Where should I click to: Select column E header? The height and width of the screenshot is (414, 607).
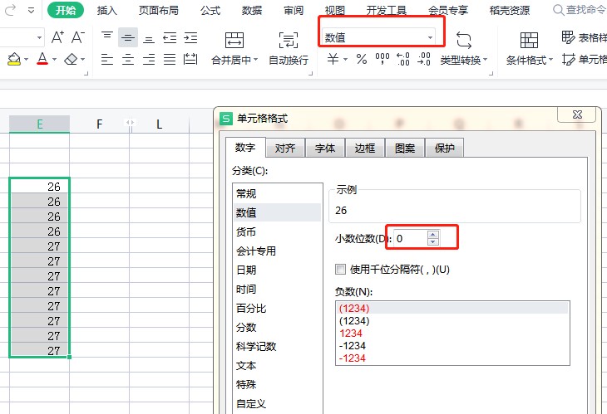pos(39,124)
